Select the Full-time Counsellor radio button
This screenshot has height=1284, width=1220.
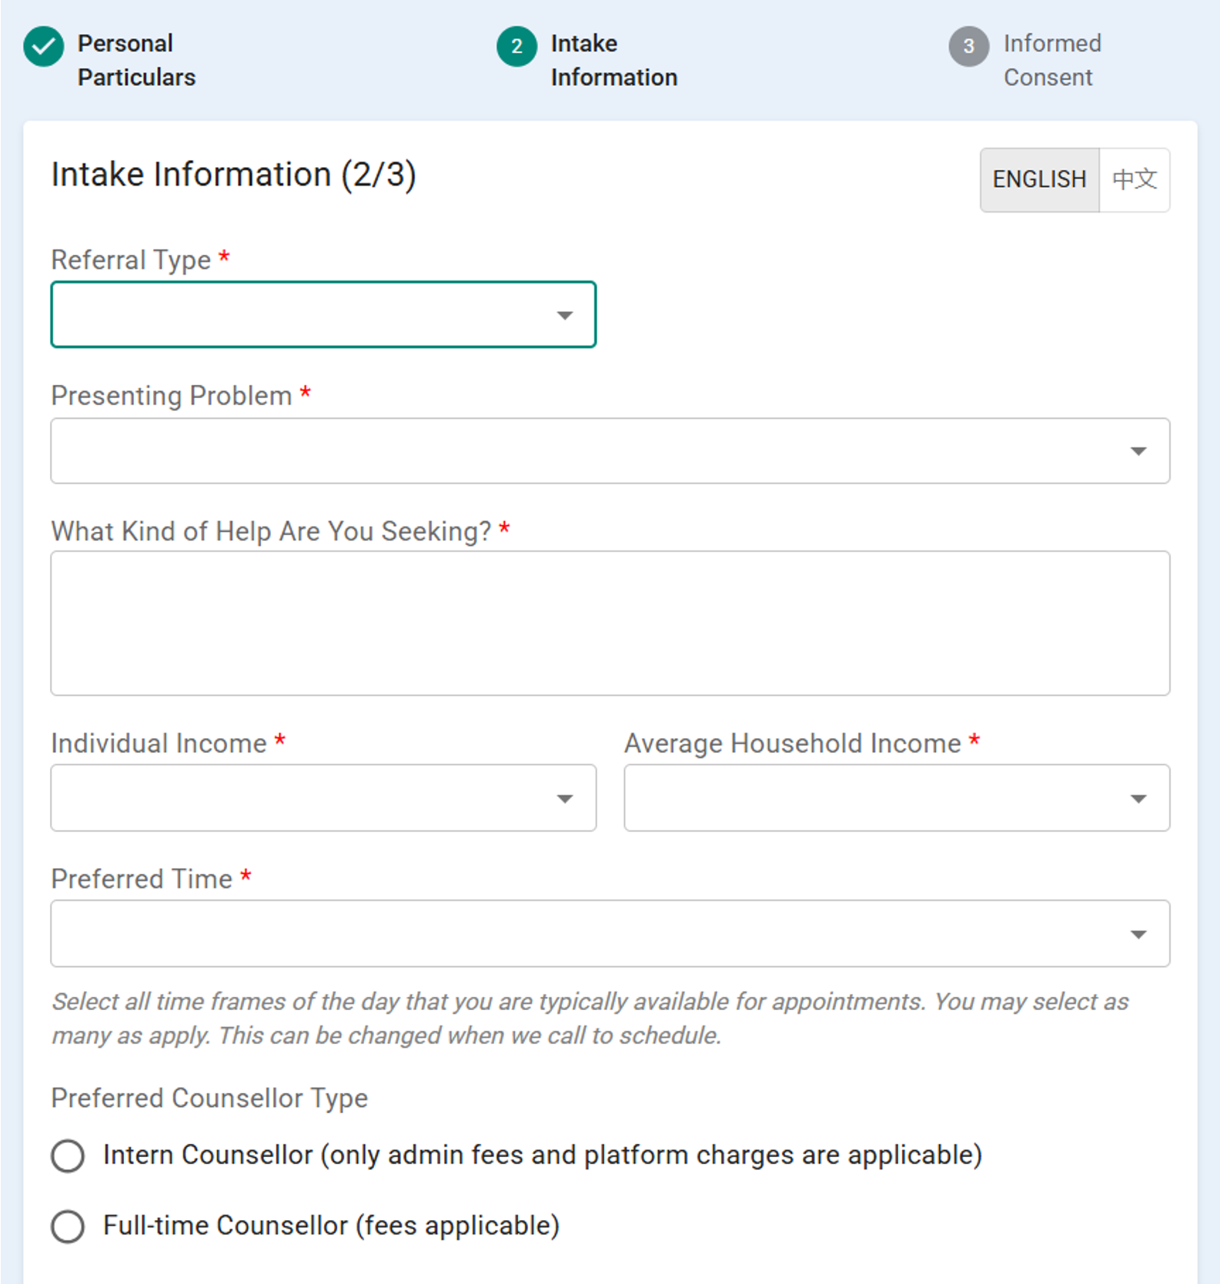(68, 1225)
